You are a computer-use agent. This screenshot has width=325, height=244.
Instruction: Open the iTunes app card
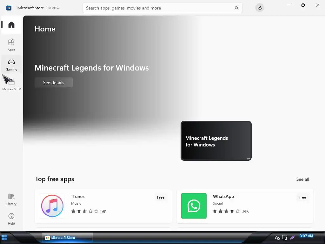[103, 206]
